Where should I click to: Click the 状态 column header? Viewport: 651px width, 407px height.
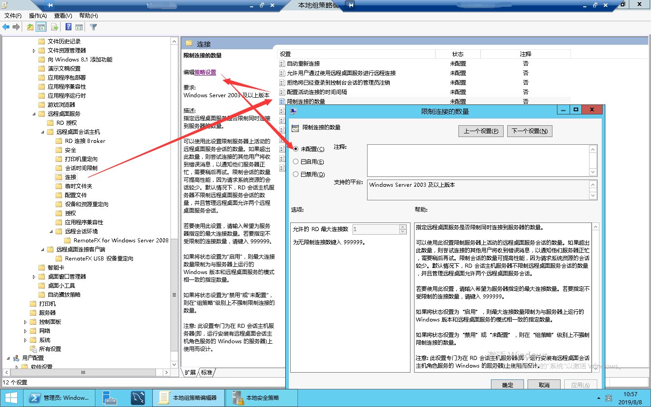coord(458,54)
